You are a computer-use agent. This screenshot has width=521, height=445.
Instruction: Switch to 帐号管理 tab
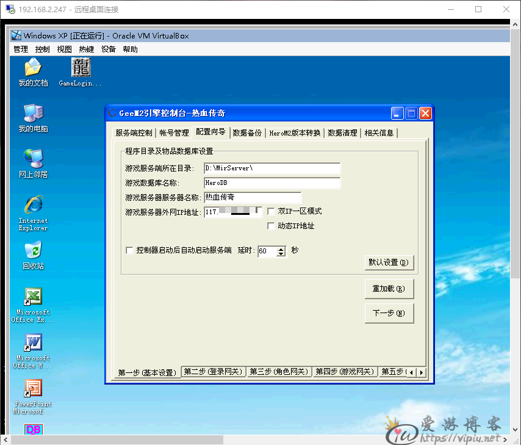click(x=174, y=133)
